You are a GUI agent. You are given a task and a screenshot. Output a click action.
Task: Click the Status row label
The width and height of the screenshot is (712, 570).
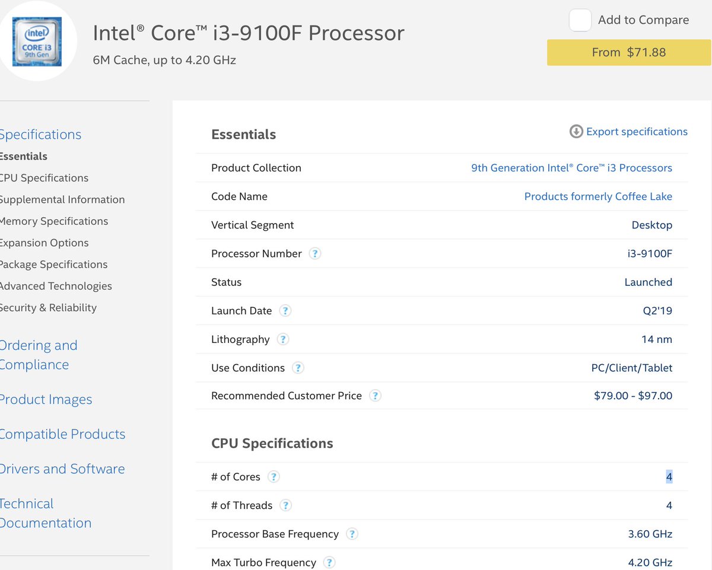(227, 282)
